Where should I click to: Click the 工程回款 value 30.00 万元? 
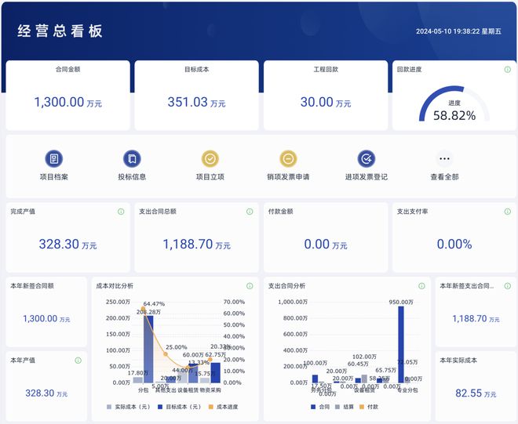(x=326, y=102)
